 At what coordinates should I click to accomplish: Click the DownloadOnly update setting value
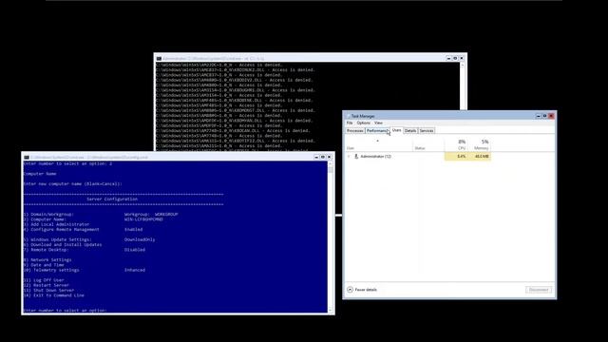click(140, 239)
